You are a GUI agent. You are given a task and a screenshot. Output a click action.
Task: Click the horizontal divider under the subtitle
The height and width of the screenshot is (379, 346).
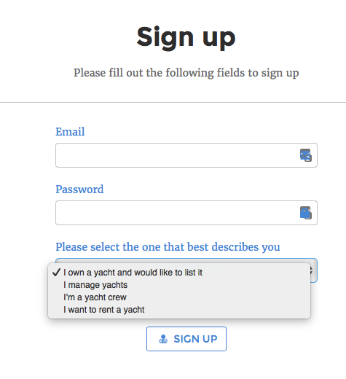[x=173, y=103]
